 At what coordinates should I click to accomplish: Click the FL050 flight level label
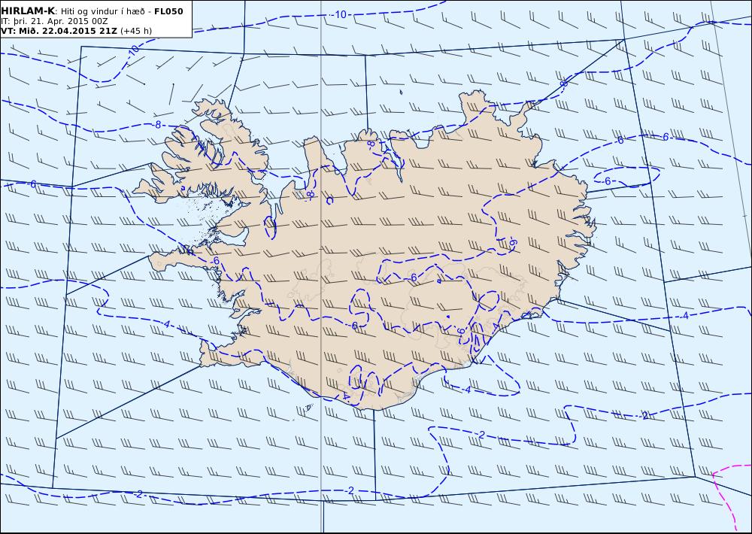(168, 11)
